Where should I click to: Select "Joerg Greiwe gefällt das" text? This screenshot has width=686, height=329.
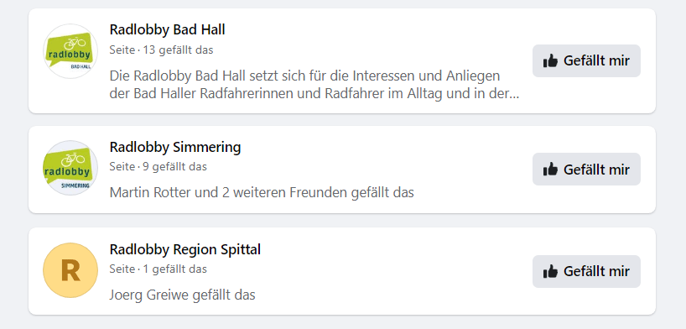(182, 295)
